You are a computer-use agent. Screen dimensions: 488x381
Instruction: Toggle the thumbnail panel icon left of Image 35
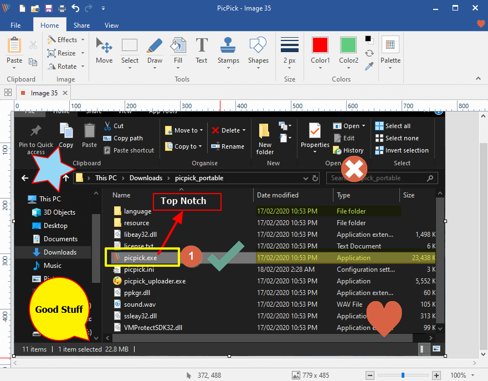click(x=8, y=93)
